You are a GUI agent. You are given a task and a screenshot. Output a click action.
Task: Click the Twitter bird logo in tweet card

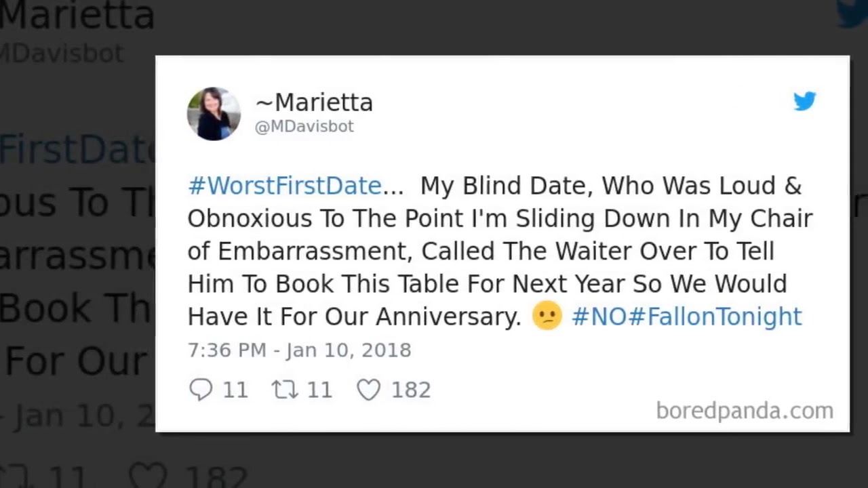coord(804,101)
